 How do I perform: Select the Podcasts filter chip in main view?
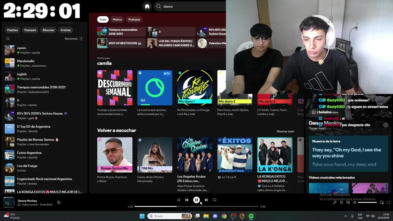point(134,19)
